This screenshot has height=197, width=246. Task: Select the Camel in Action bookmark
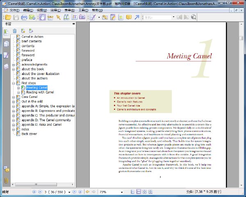tap(32, 37)
